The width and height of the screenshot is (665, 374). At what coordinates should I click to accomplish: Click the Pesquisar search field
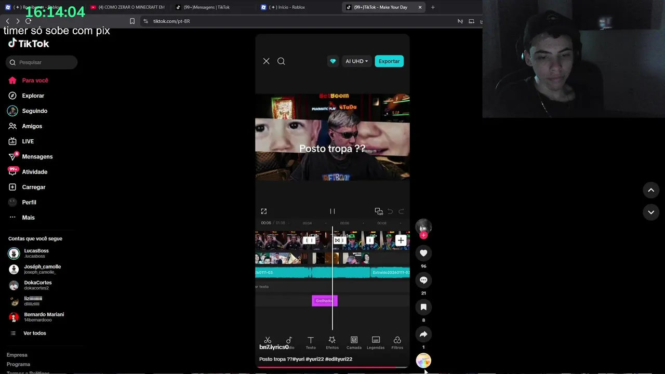click(x=42, y=62)
